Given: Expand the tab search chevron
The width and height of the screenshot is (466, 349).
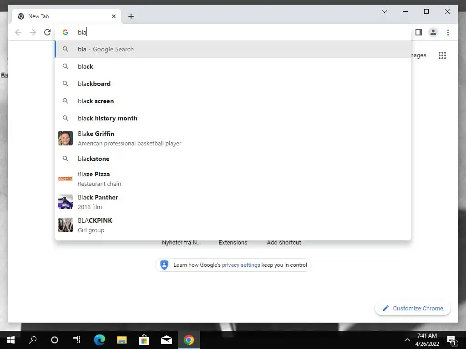Looking at the screenshot, I should point(385,11).
